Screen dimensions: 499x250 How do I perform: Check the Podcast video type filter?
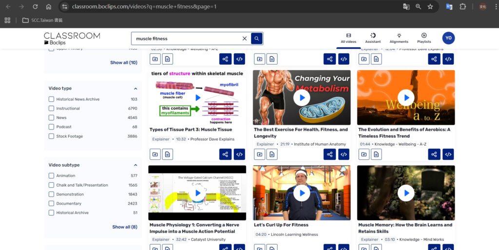pos(52,127)
